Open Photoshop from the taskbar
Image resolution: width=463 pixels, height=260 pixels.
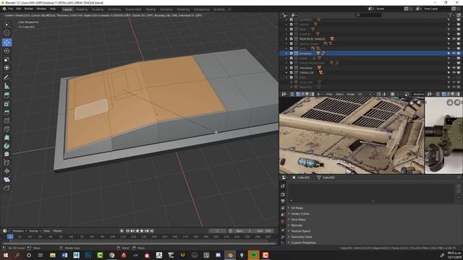tap(88, 255)
